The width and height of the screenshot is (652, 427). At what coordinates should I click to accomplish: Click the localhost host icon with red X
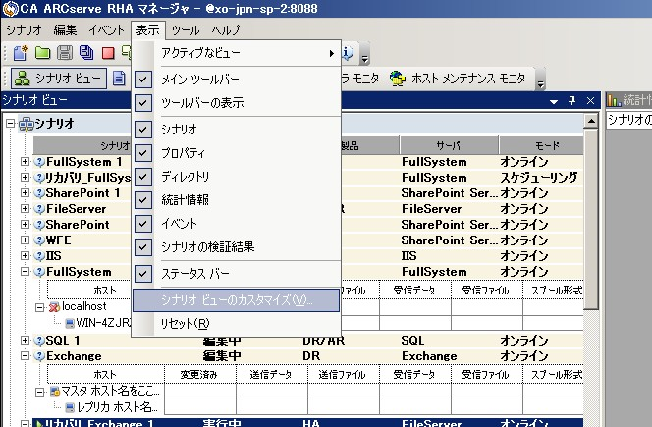click(x=54, y=307)
